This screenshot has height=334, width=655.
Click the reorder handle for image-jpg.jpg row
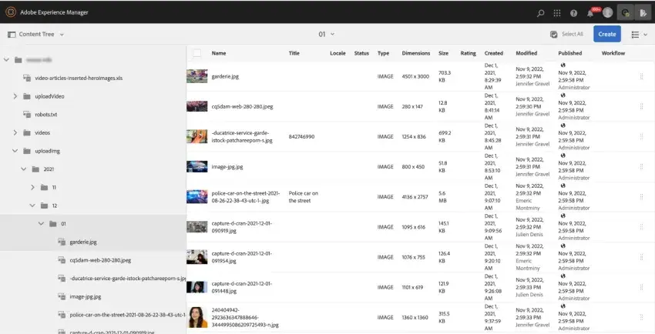pos(641,167)
